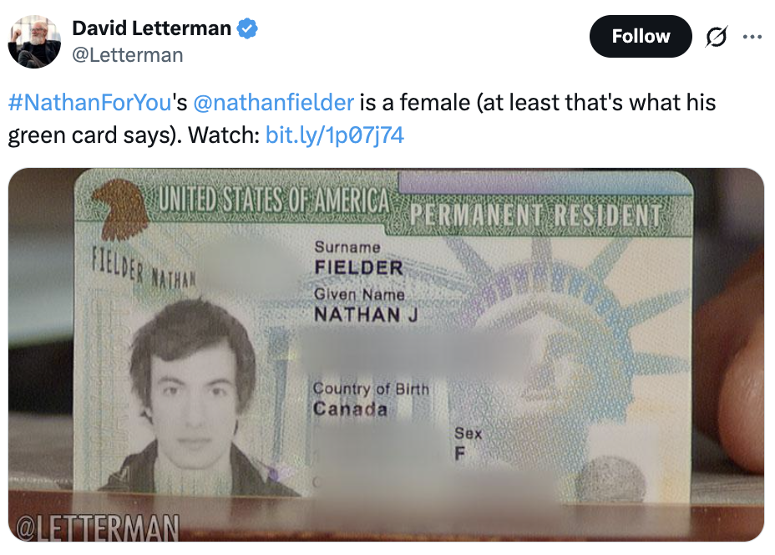This screenshot has height=555, width=775.
Task: Click the Sex F field on card
Action: coord(468,443)
